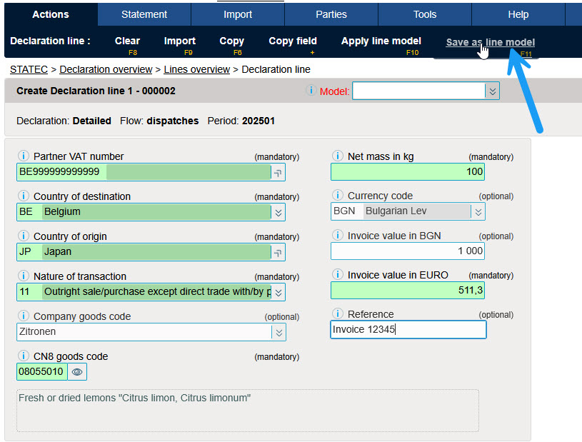This screenshot has width=582, height=442.
Task: Click the Net mass in kg field
Action: point(407,171)
